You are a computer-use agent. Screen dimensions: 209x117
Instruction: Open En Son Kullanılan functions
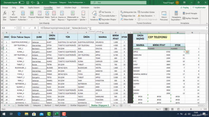tap(23, 13)
